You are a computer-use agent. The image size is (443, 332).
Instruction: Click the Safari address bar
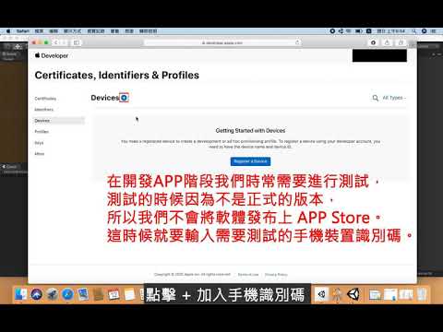coord(222,42)
